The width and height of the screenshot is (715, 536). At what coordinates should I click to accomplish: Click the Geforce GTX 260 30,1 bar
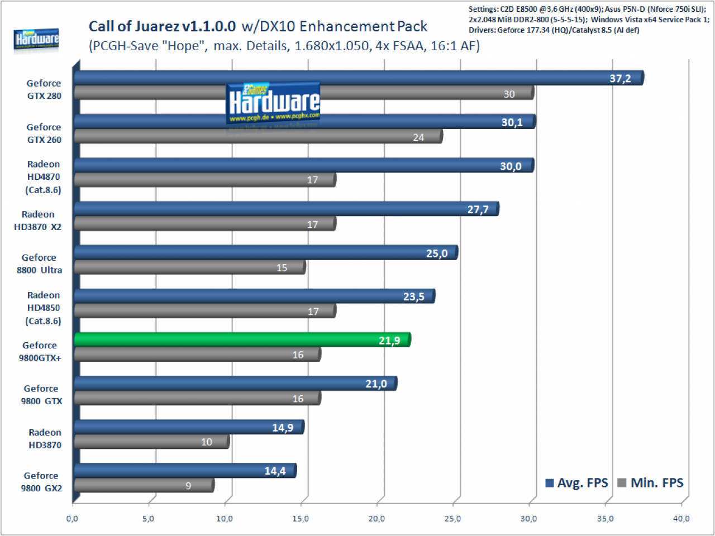click(305, 122)
